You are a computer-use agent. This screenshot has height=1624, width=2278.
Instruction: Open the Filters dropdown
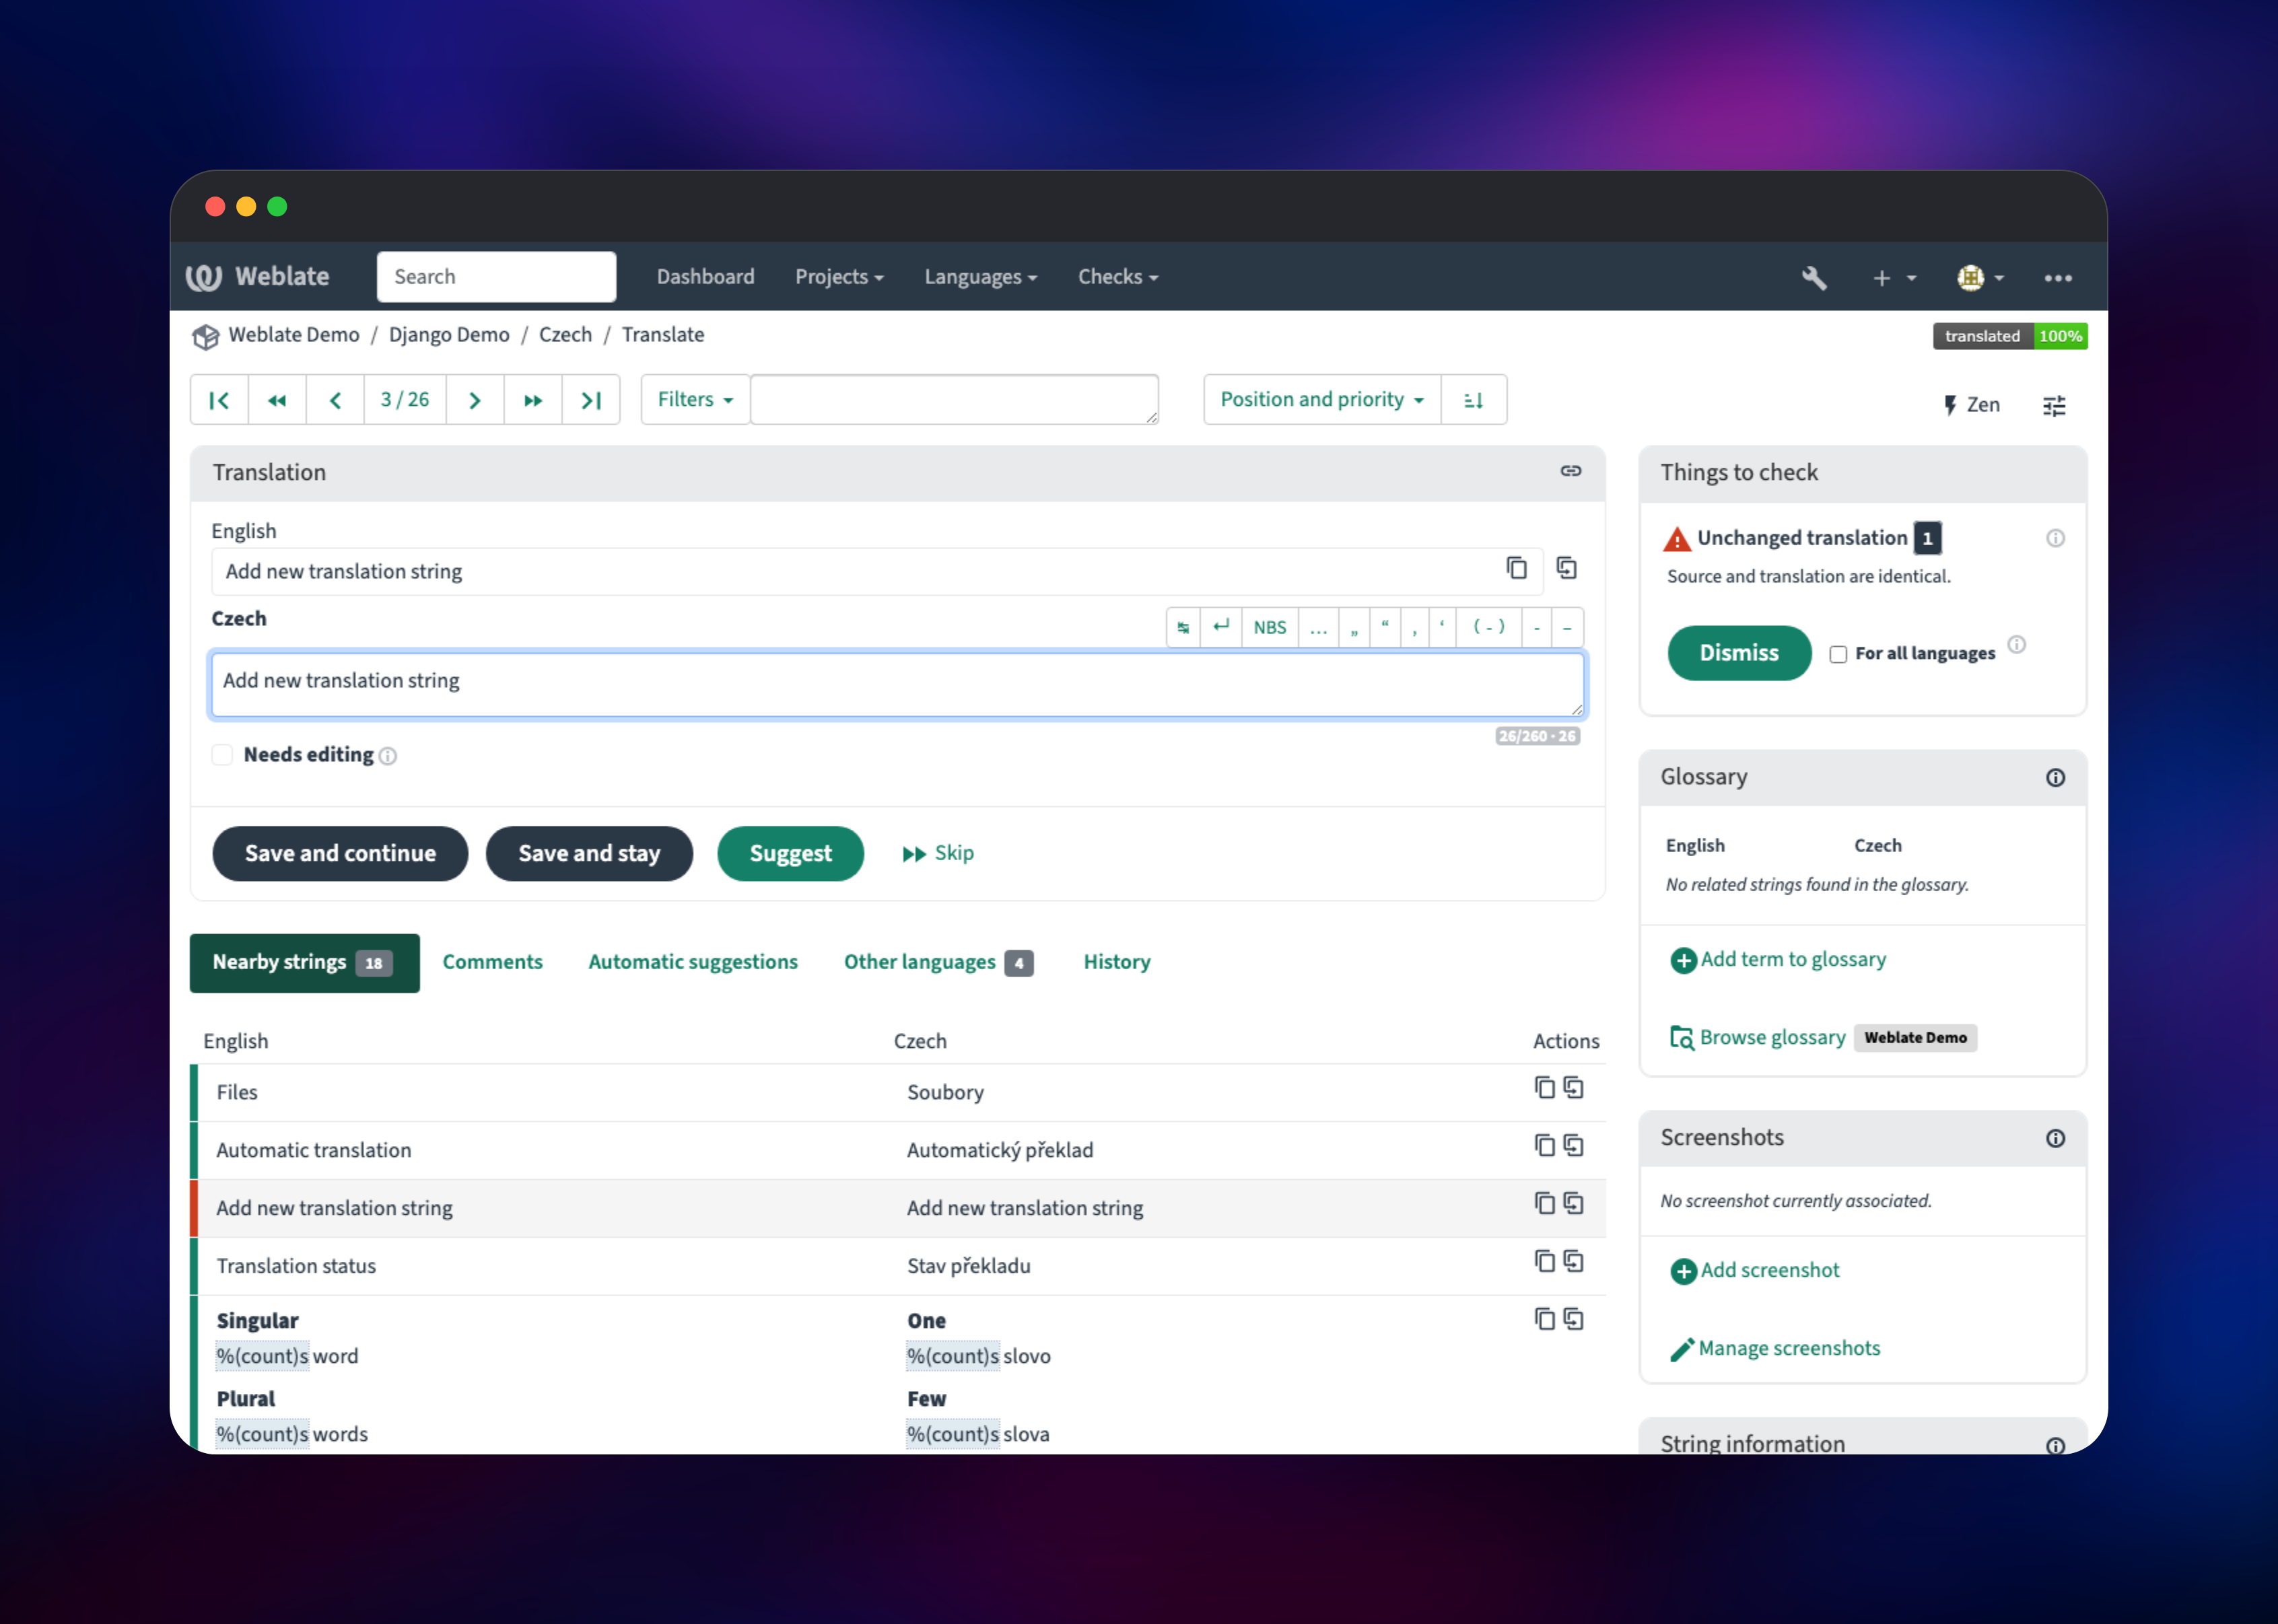click(696, 400)
